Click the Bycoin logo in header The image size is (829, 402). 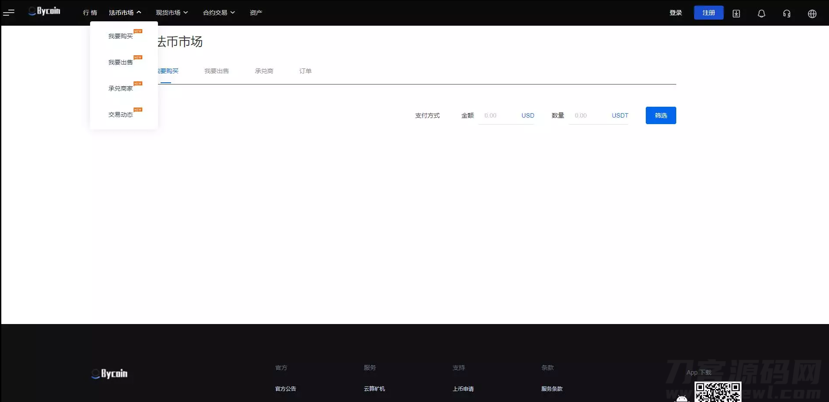click(x=44, y=11)
